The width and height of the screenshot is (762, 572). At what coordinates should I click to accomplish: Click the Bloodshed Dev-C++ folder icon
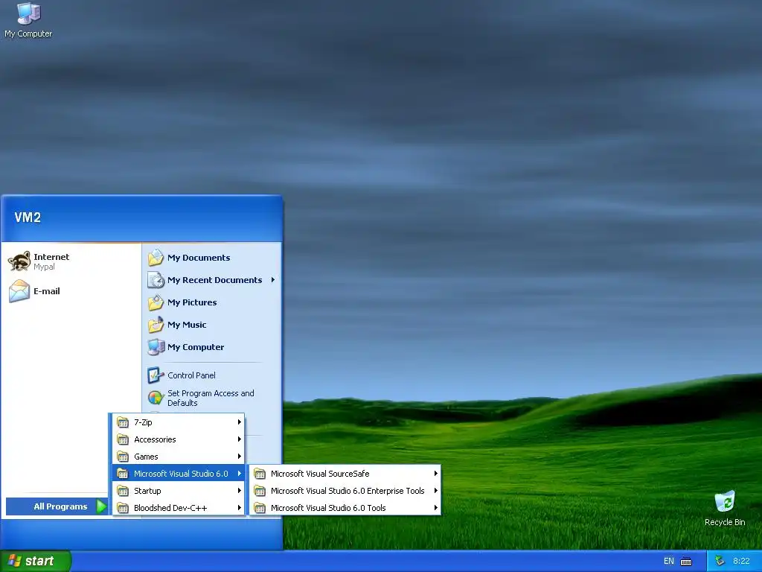pos(123,508)
